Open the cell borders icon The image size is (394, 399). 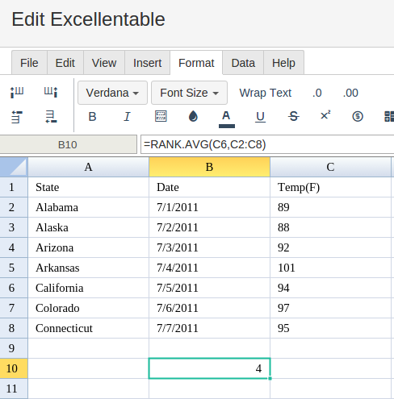click(161, 116)
